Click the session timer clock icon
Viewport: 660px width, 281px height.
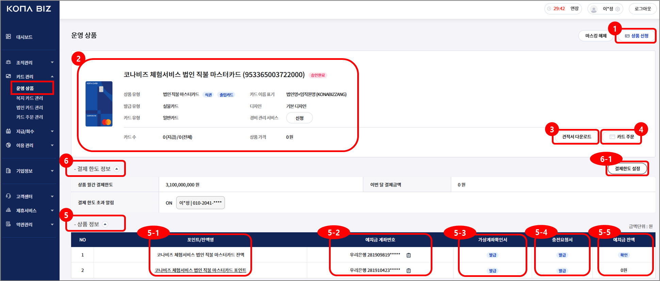549,9
